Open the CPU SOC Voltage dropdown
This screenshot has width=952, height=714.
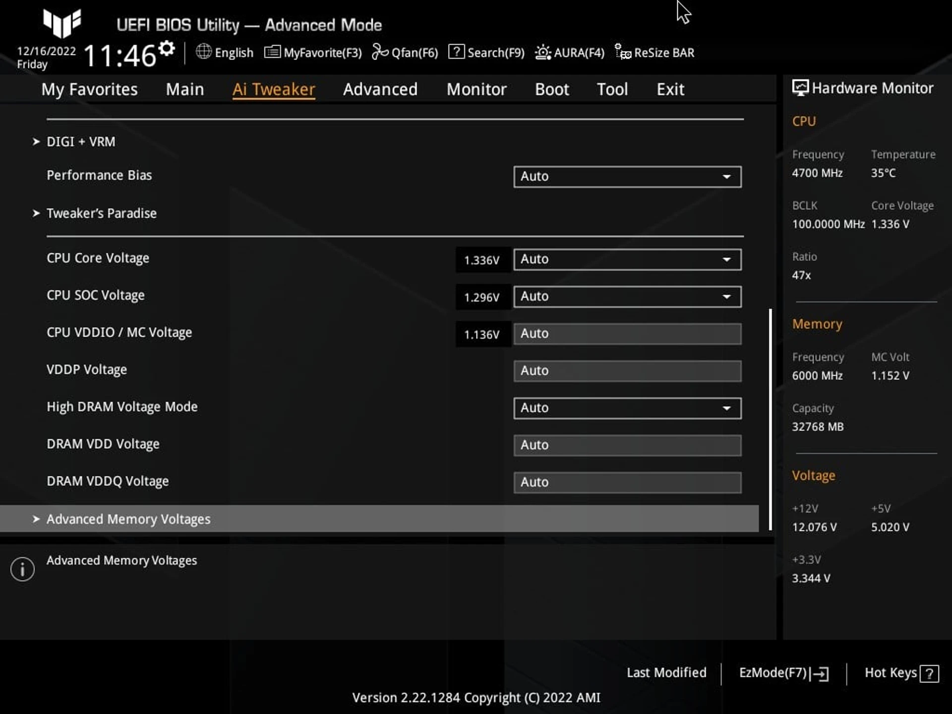(627, 297)
